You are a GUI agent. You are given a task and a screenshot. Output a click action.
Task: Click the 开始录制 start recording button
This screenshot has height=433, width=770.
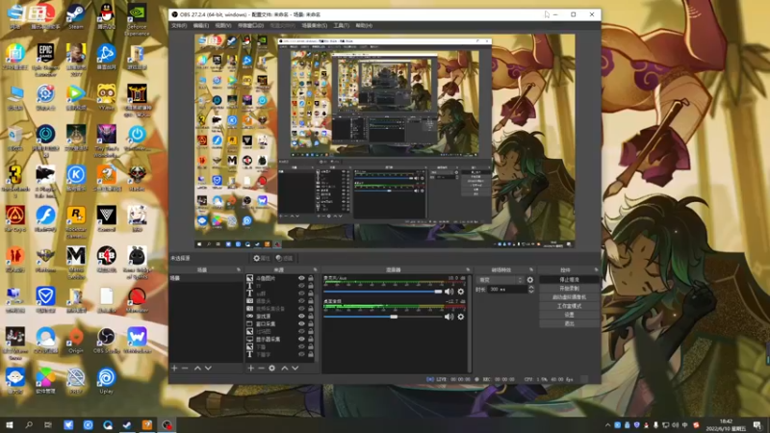click(x=569, y=288)
